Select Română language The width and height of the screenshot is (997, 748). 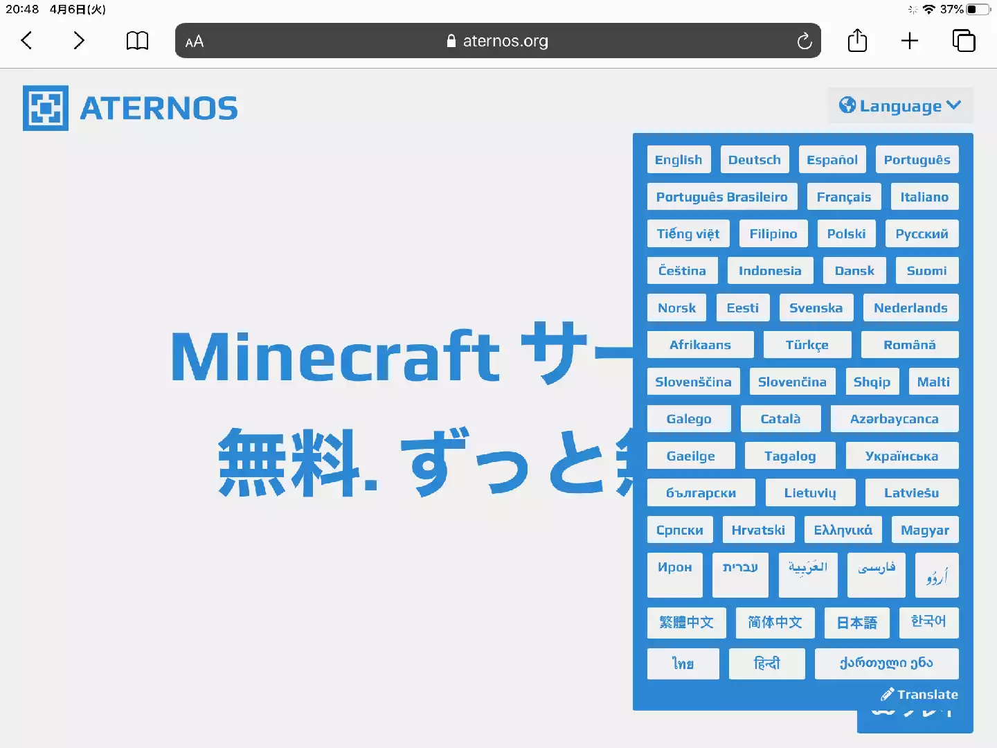[910, 344]
